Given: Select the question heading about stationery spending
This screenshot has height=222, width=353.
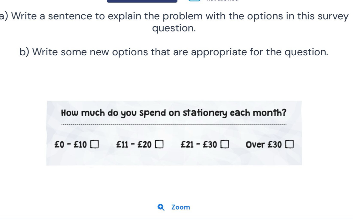Looking at the screenshot, I should click(x=174, y=113).
